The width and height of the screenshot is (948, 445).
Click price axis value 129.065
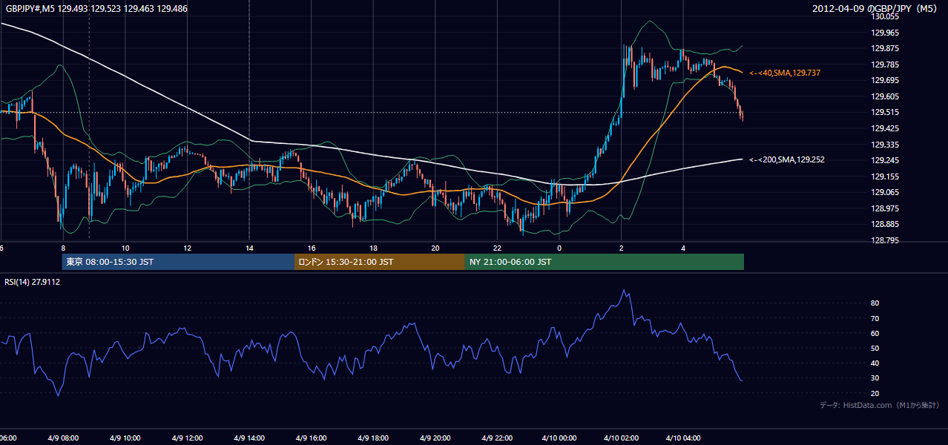pos(886,192)
